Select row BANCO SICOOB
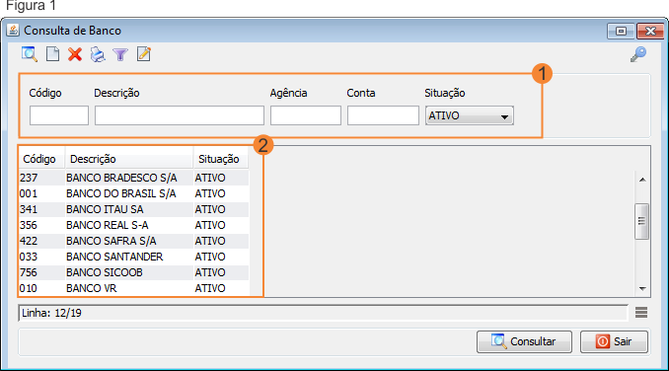The height and width of the screenshot is (371, 669). 133,272
